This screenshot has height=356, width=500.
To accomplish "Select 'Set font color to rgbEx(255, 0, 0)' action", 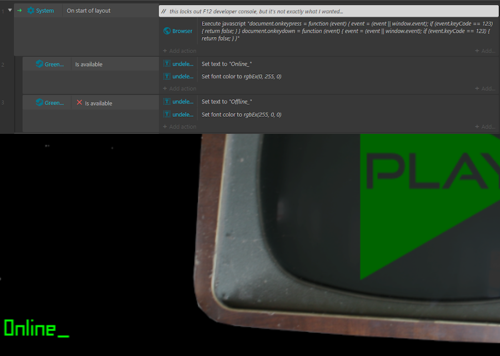I will pyautogui.click(x=242, y=114).
